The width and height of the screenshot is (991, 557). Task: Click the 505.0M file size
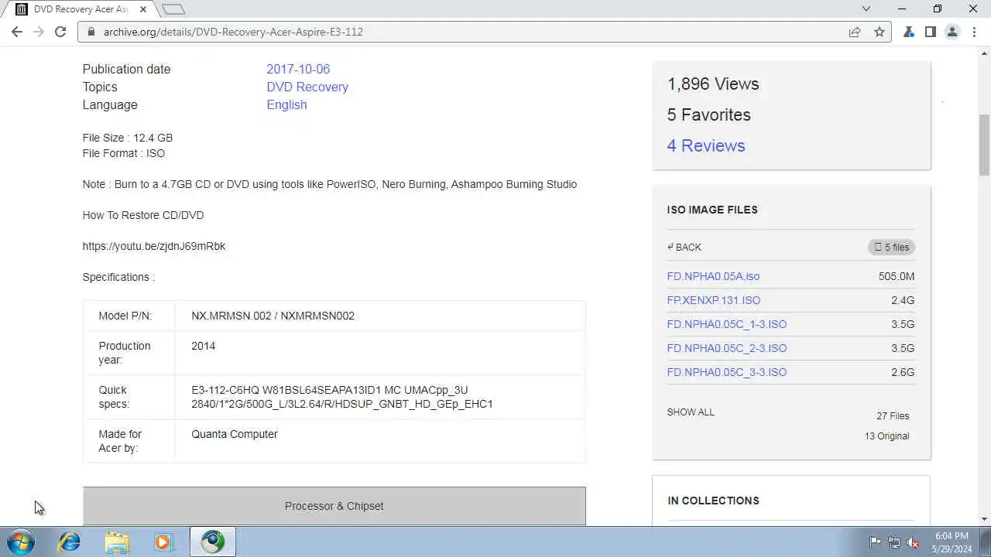tap(897, 276)
